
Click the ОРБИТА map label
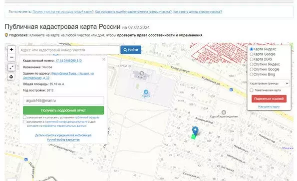125,66
